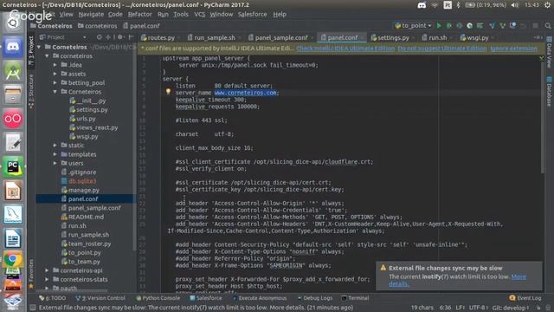Open the Python Console tool window
This screenshot has width=554, height=312.
pyautogui.click(x=158, y=298)
